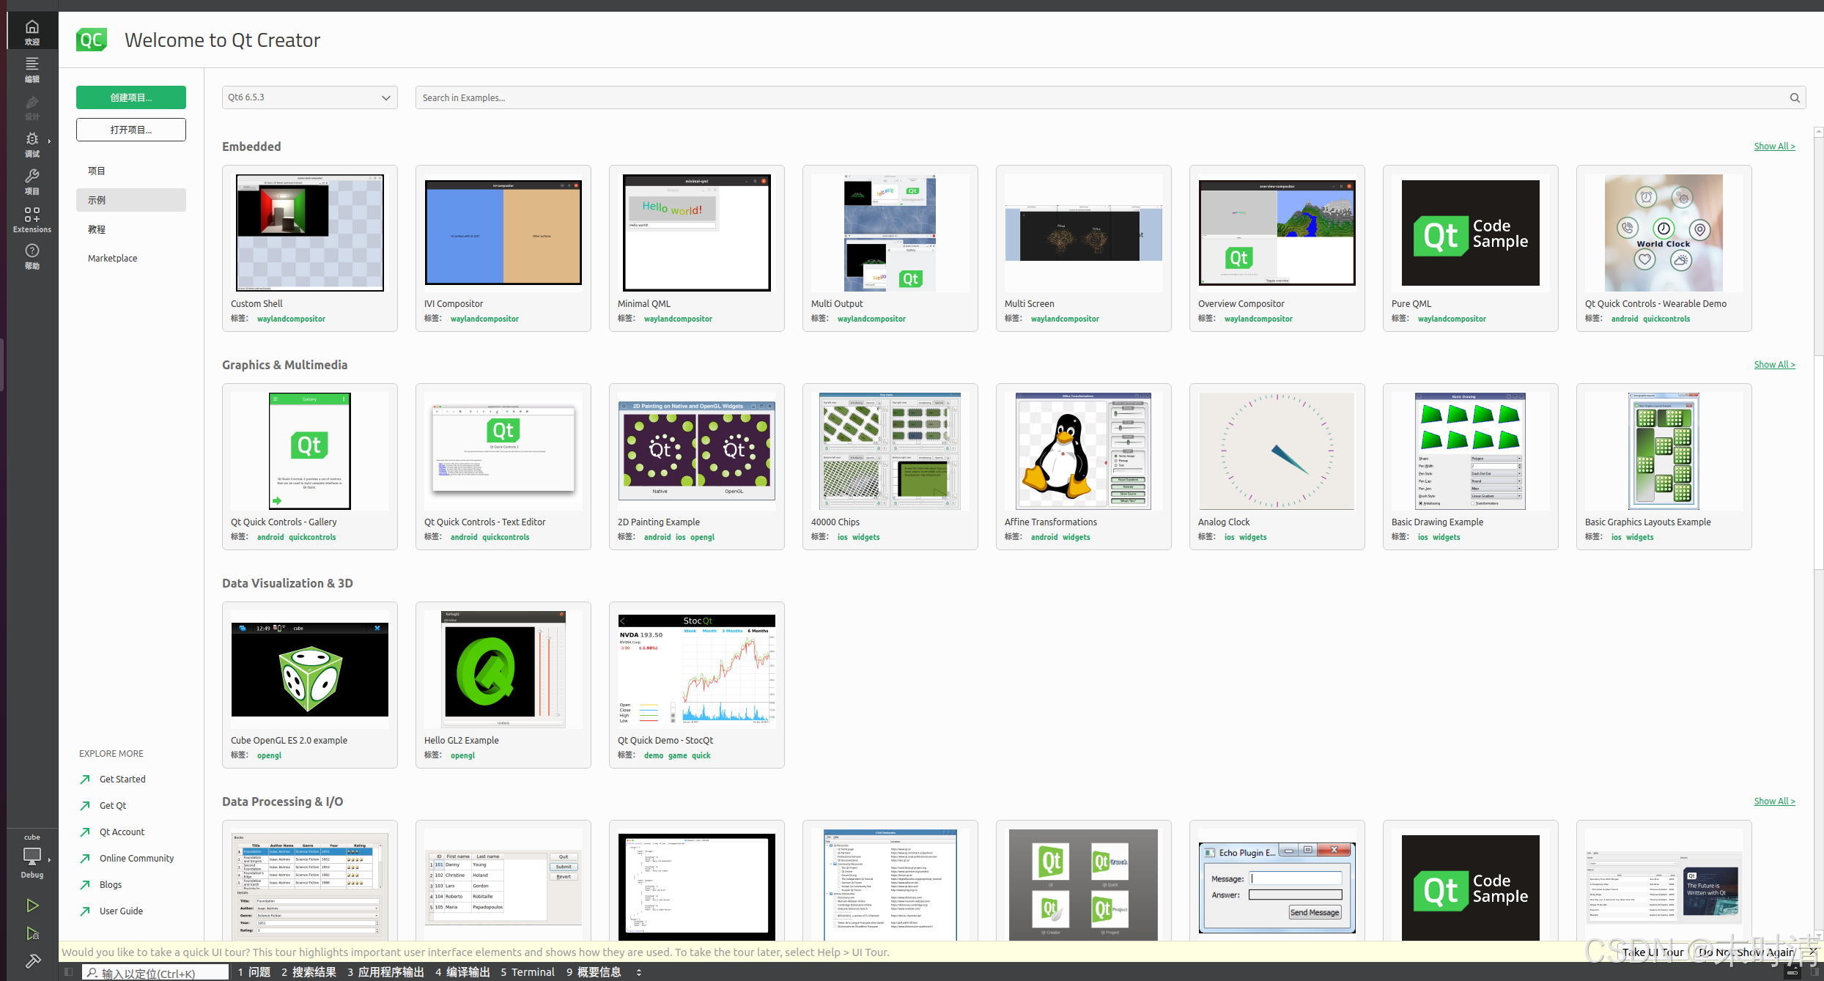This screenshot has width=1824, height=981.
Task: Open the User Guide link
Action: [x=121, y=911]
